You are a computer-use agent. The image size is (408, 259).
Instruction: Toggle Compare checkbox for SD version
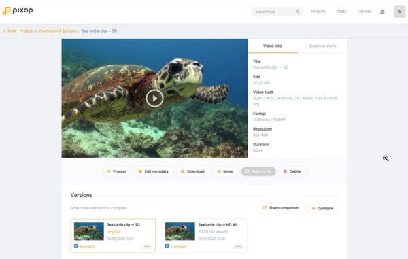[76, 246]
